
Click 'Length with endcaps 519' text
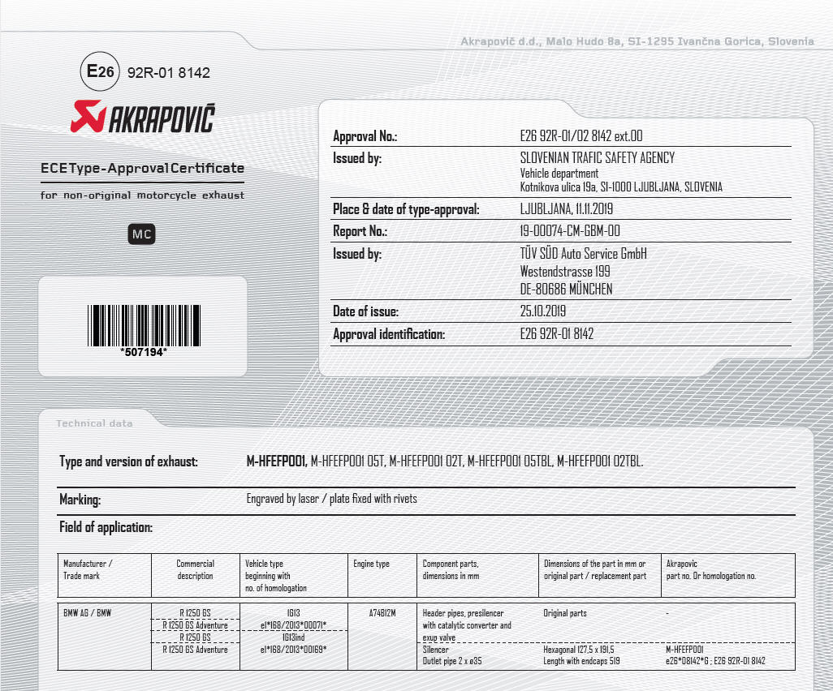pyautogui.click(x=581, y=661)
